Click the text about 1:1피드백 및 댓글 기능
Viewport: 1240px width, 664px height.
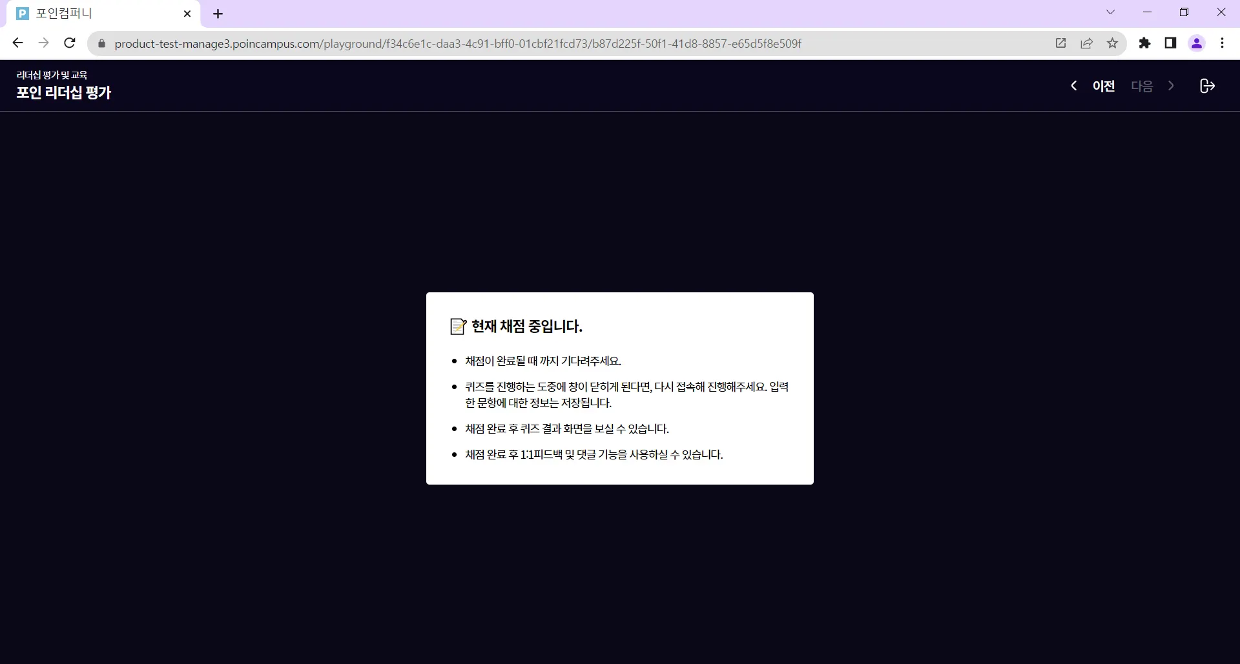[x=594, y=454]
